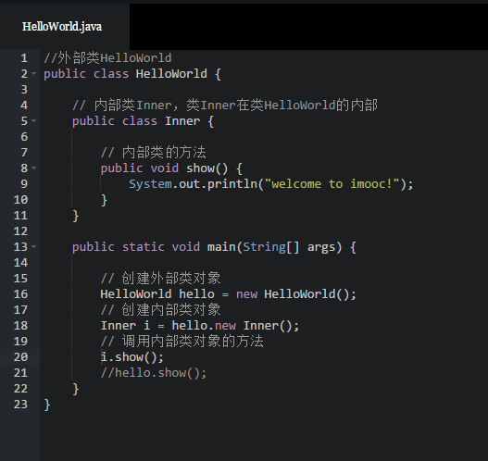Screen dimensions: 488x461
Task: Click 'args' parameter on line 13
Action: (321, 247)
